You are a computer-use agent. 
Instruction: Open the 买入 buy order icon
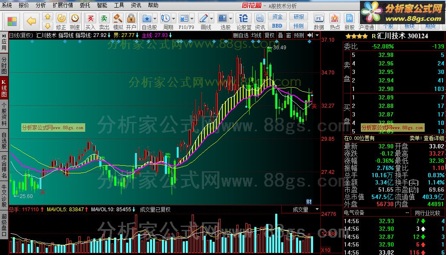click(90, 22)
